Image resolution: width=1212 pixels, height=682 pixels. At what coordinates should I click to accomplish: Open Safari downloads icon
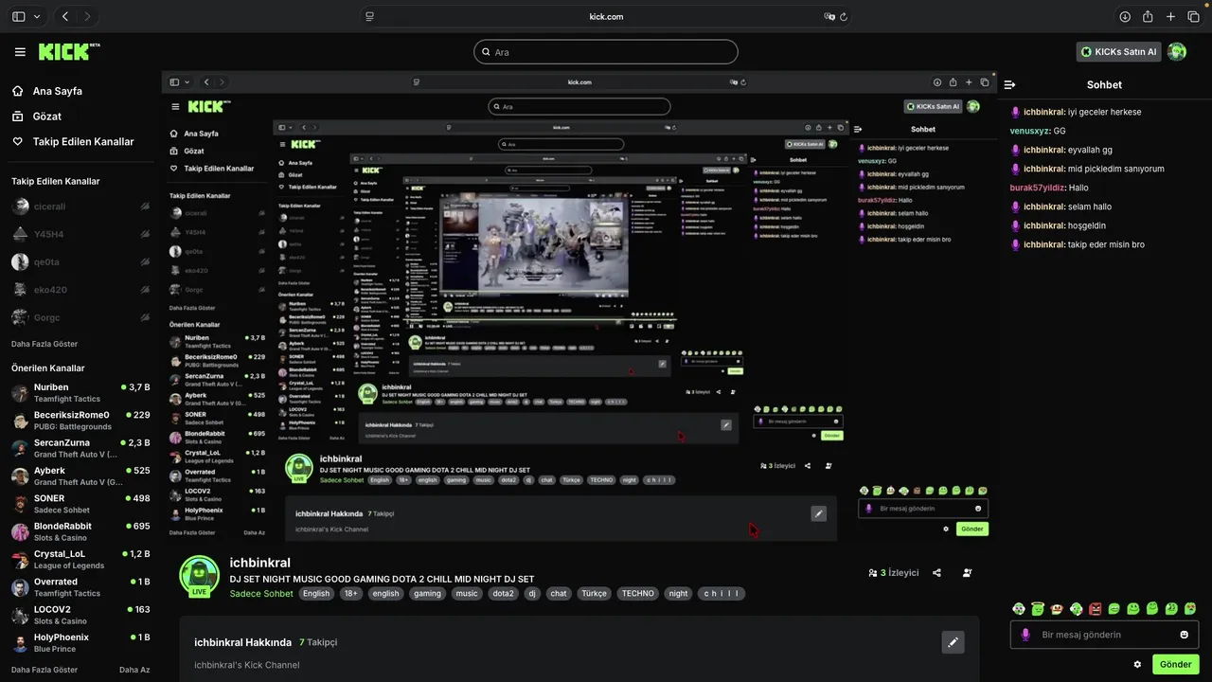[x=1125, y=16]
